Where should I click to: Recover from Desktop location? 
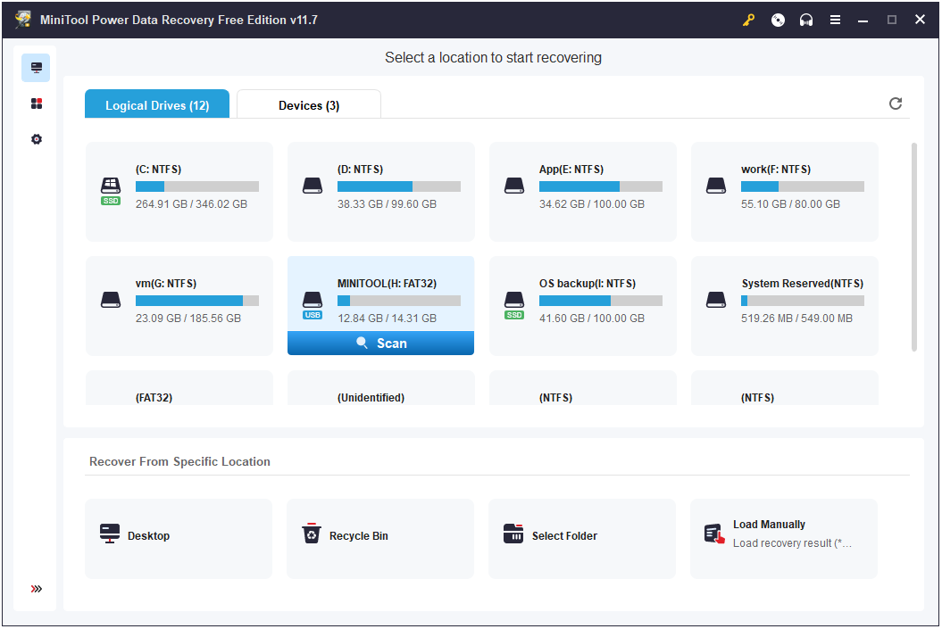(179, 539)
